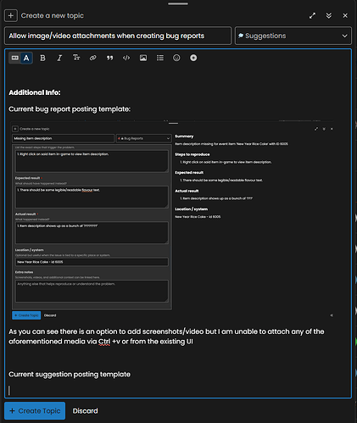This screenshot has height=423, width=357.
Task: Apply italic formatting using the toolbar
Action: click(x=59, y=58)
